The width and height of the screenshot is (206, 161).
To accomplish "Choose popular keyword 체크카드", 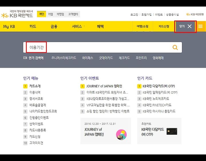I will pyautogui.click(x=124, y=58).
